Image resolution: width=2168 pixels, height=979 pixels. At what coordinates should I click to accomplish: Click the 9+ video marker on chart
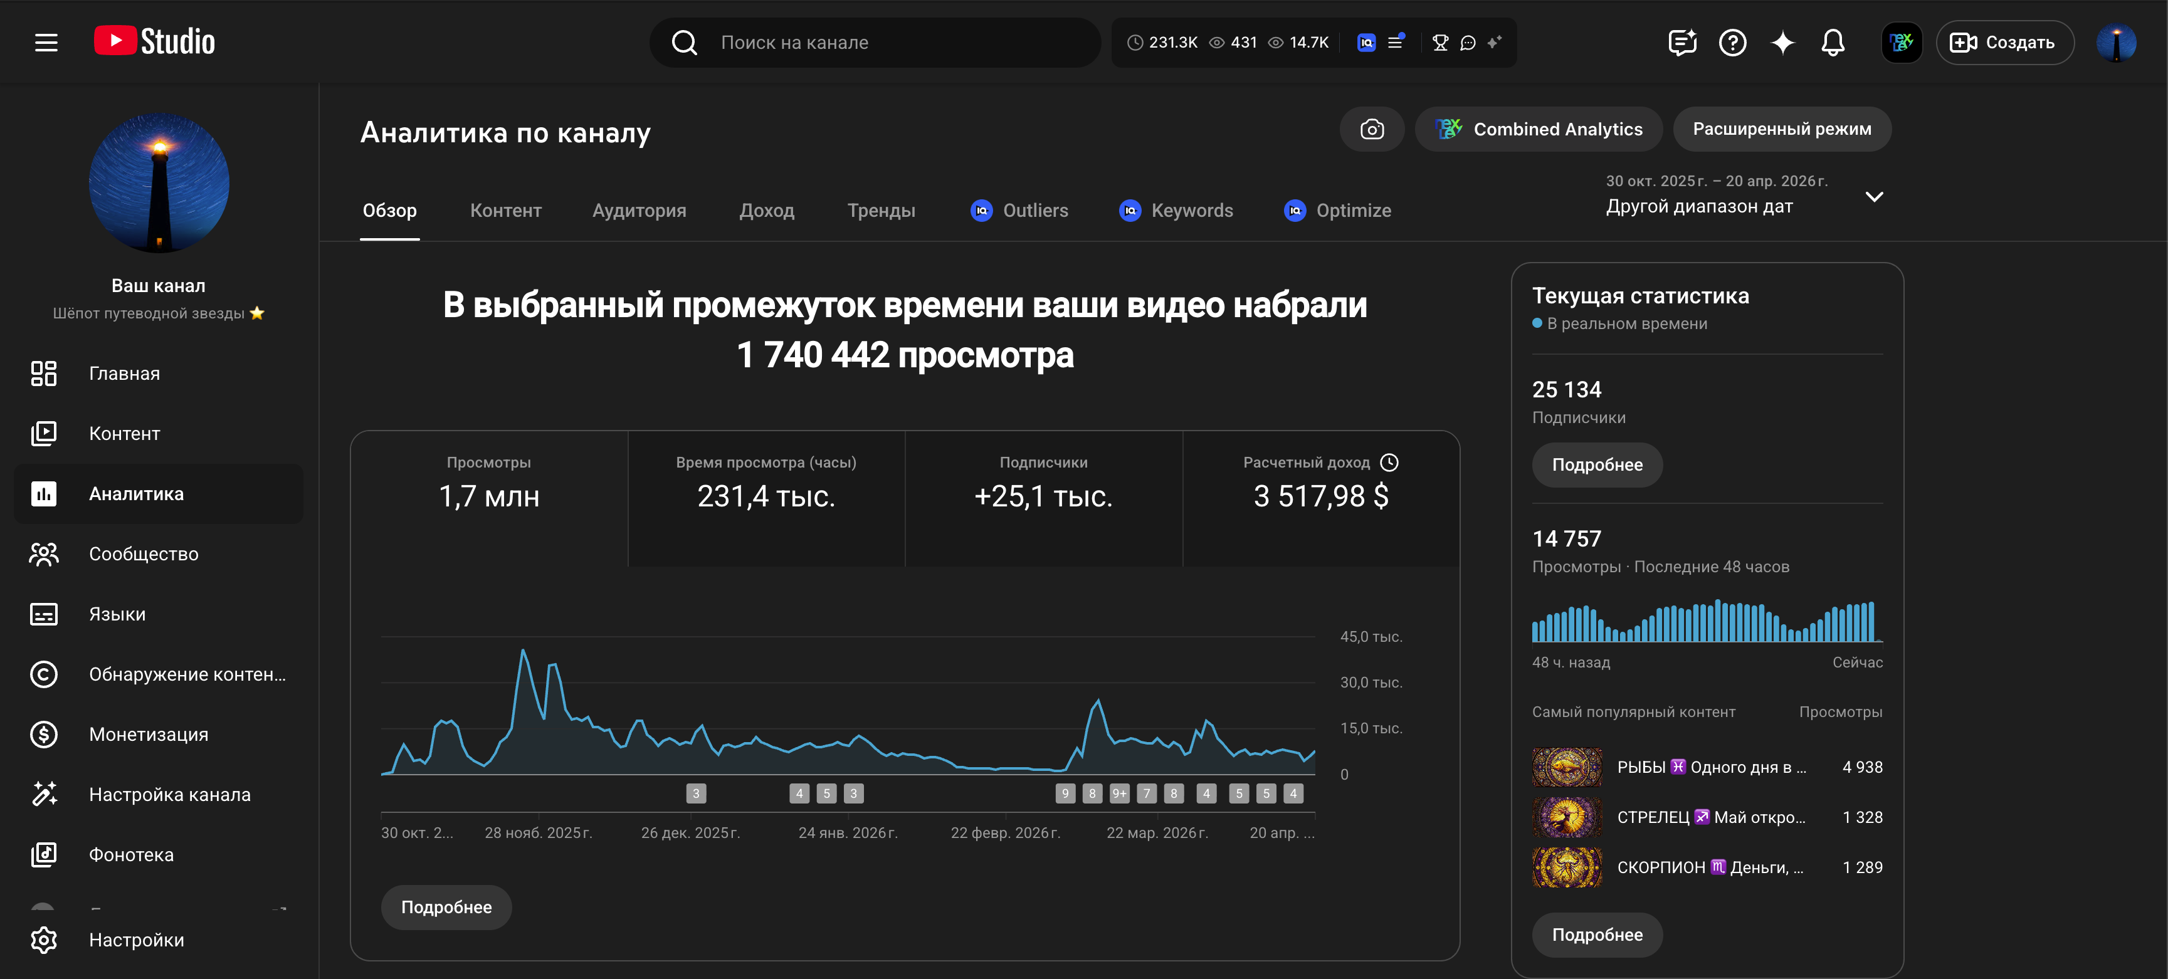pos(1118,793)
